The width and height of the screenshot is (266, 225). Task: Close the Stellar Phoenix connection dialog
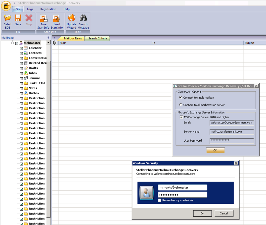click(256, 86)
